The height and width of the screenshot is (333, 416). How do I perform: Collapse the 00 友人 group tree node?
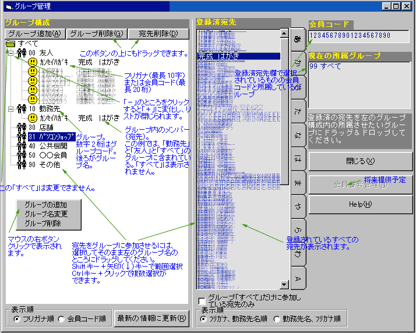(x=10, y=53)
